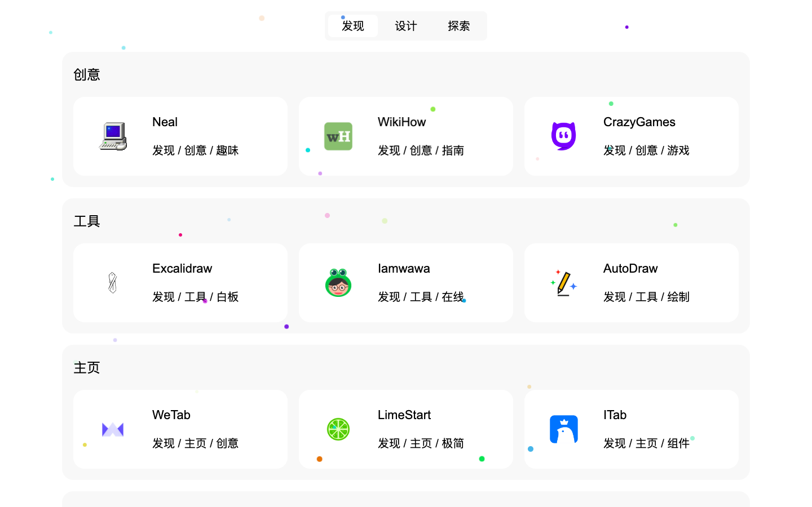Open the WikiHow title link
Screen dimensions: 812x507
click(x=401, y=122)
